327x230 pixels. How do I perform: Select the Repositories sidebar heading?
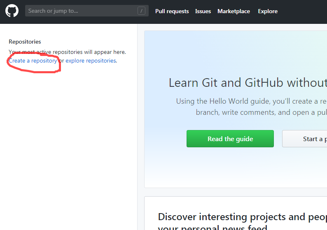pos(25,42)
